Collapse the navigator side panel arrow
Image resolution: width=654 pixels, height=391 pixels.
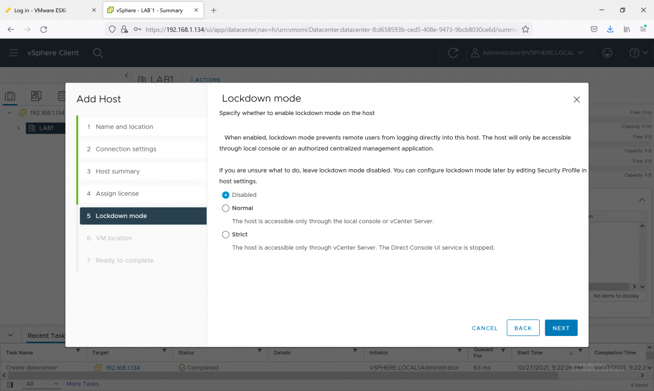pos(127,75)
